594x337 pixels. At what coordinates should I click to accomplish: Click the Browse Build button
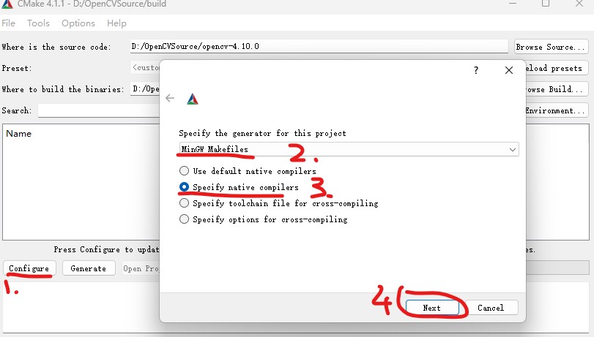point(557,89)
